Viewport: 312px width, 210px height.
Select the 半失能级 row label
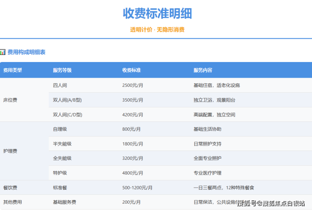coord(62,144)
